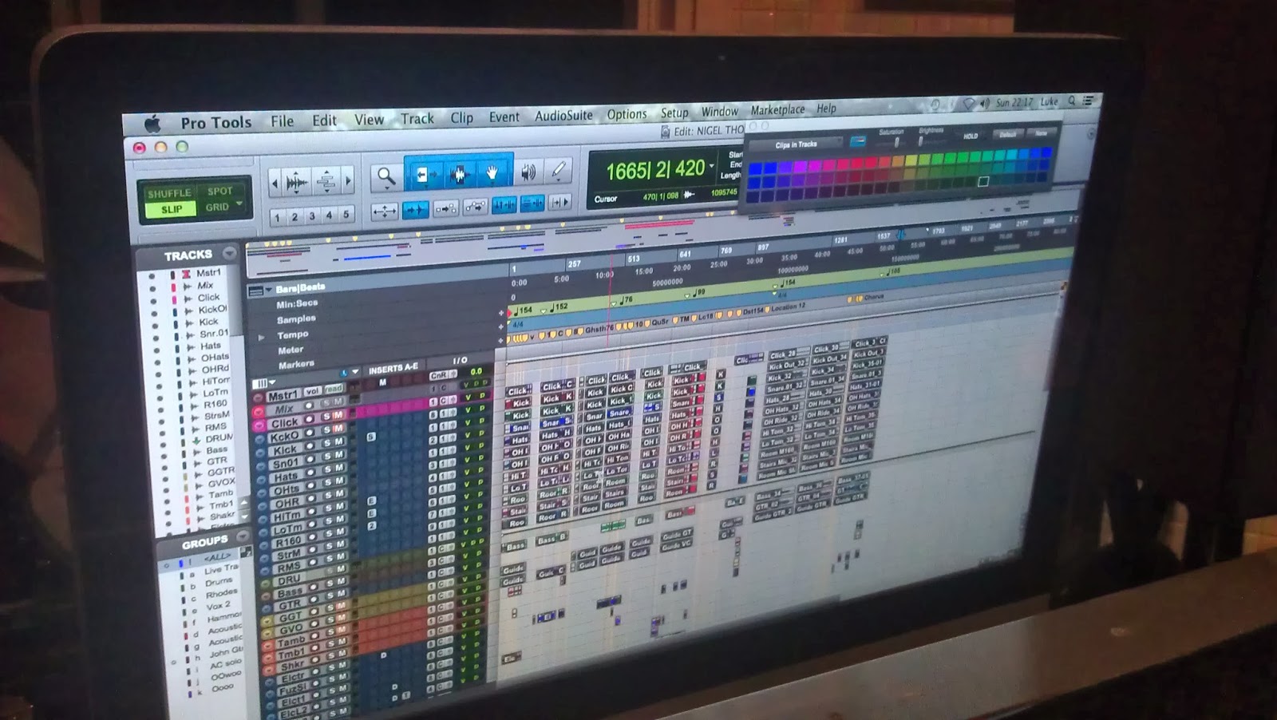Viewport: 1277px width, 720px height.
Task: Open the Edit menu
Action: pos(324,120)
